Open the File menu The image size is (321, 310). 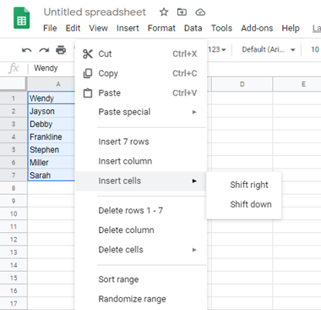(50, 28)
